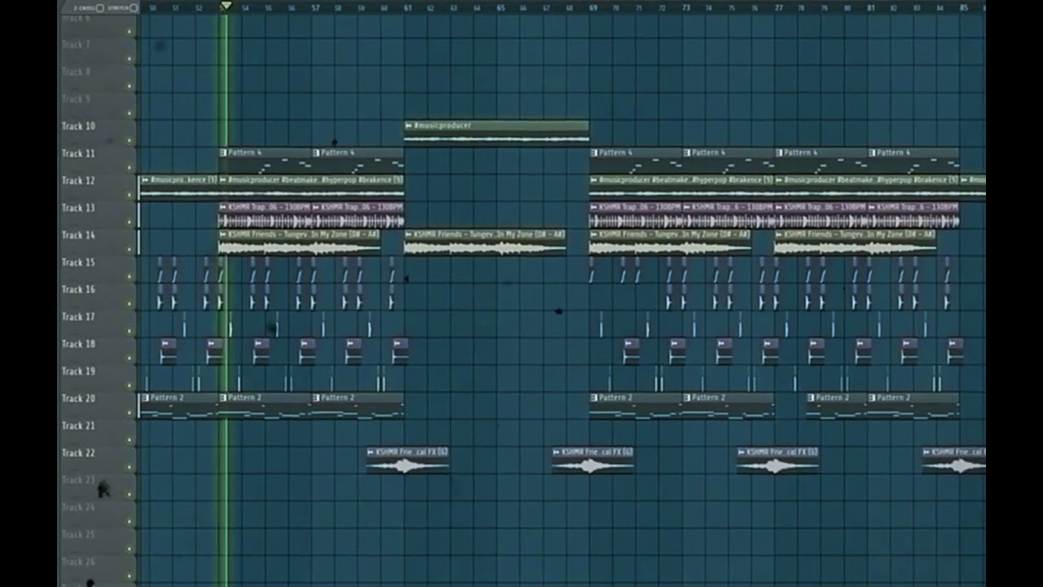
Task: Mute Track 13 with its green dot
Action: 129,222
